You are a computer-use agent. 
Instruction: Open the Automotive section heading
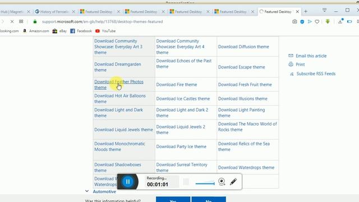(104, 191)
